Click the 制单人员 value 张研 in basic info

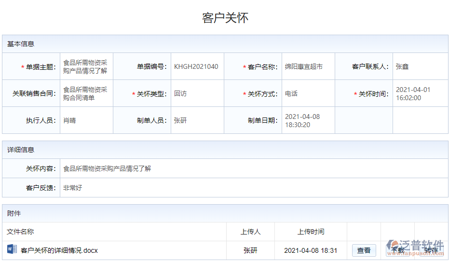coord(180,120)
